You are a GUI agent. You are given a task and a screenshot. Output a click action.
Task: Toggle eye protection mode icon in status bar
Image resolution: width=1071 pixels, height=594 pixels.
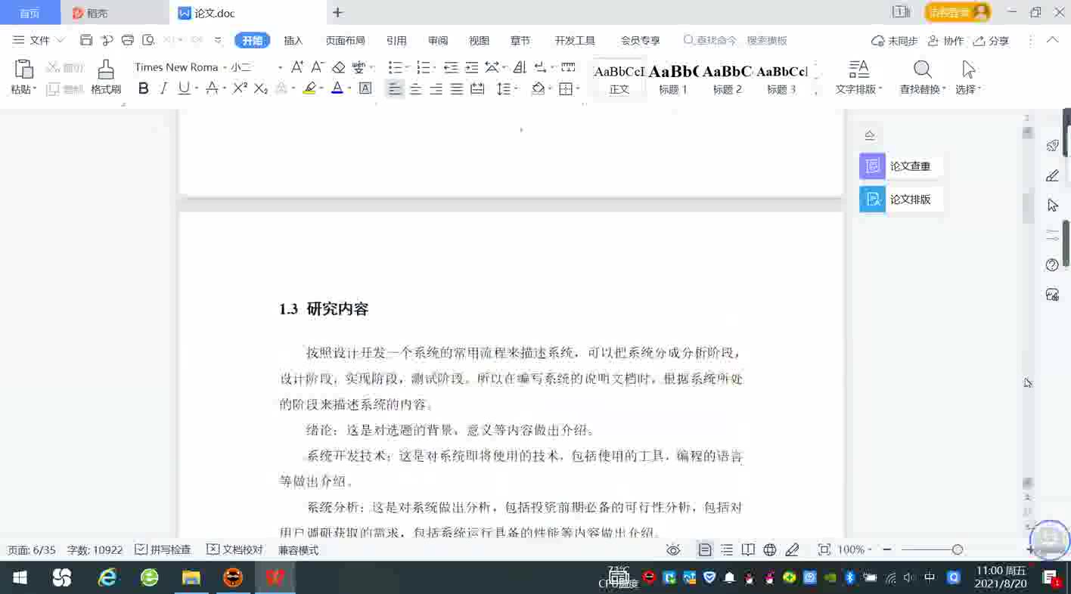[x=673, y=549]
